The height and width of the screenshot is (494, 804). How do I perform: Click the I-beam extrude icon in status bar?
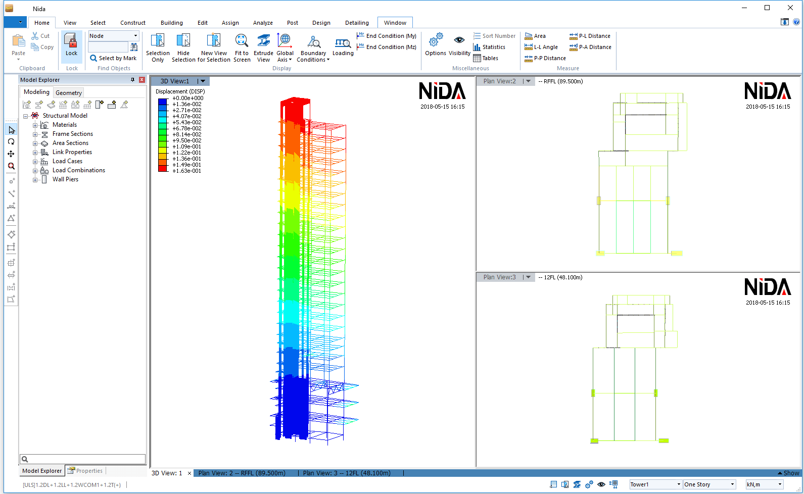tap(577, 484)
